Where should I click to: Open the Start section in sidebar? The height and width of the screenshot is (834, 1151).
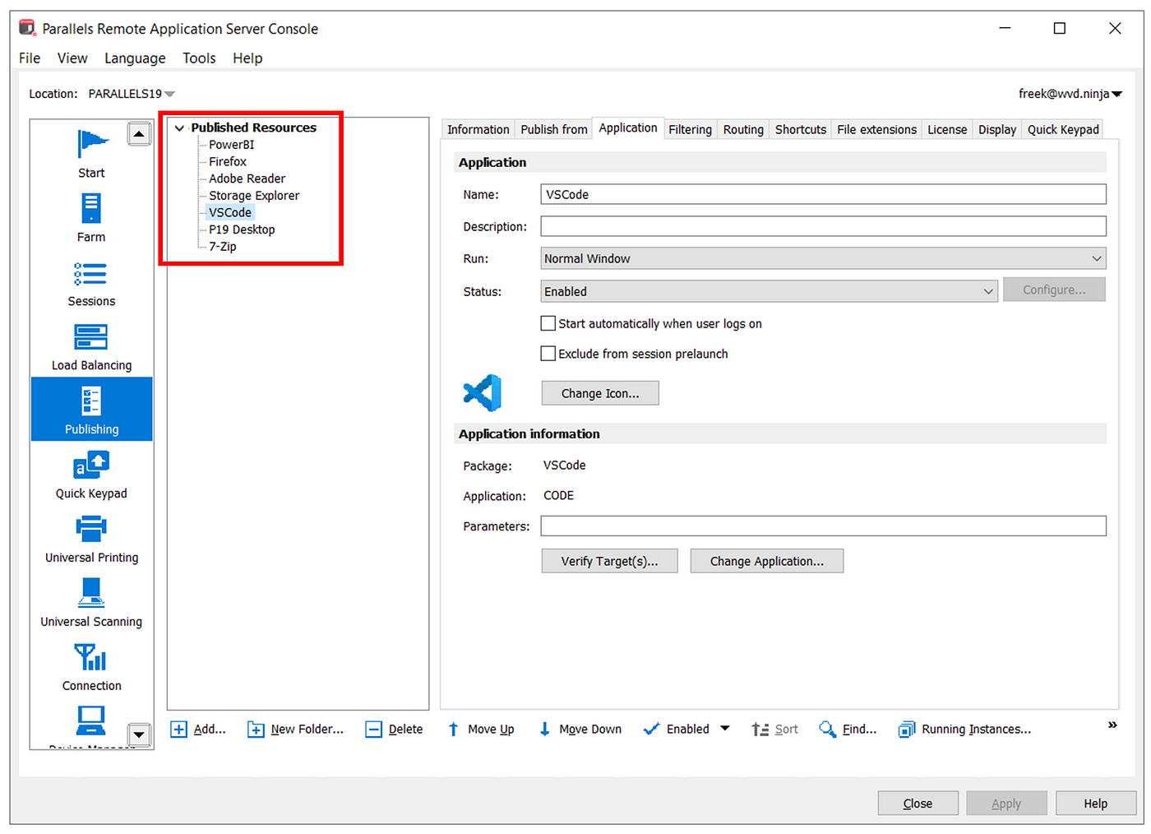click(x=91, y=154)
